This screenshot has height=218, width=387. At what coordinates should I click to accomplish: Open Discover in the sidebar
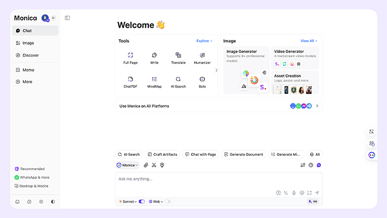[30, 55]
